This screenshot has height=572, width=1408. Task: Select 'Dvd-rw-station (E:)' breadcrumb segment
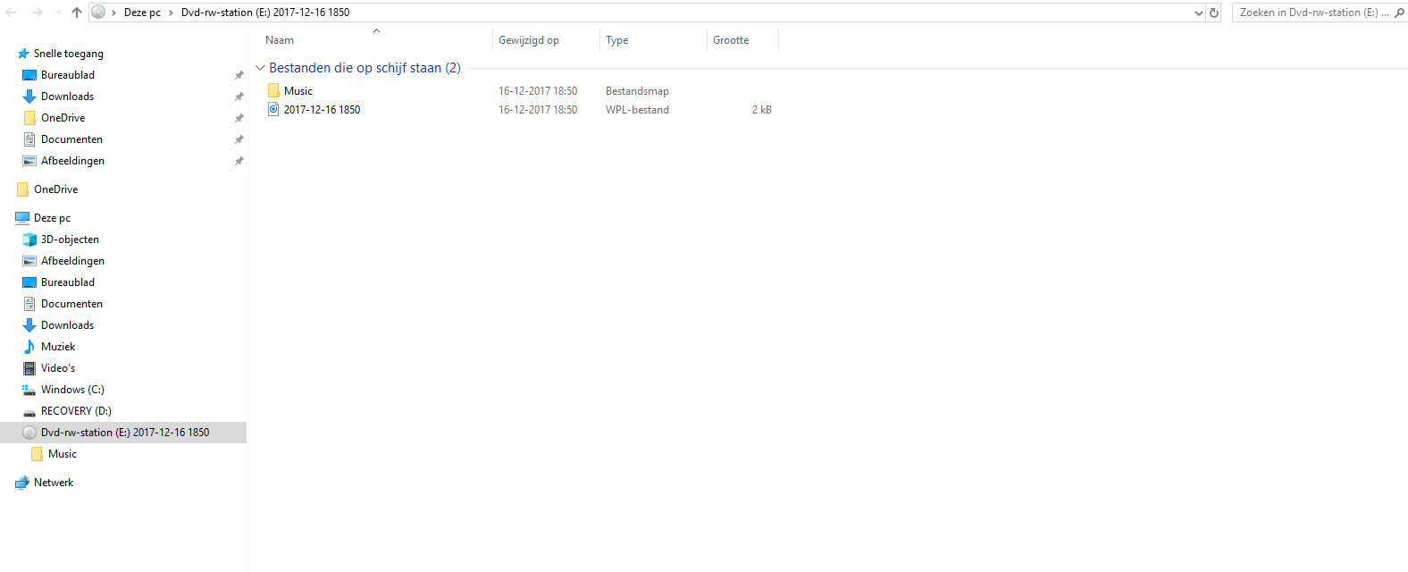click(x=265, y=13)
